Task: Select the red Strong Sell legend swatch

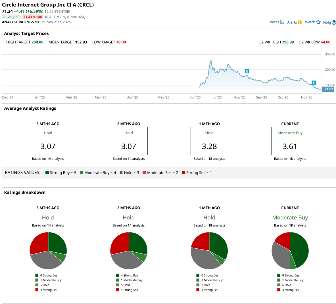Action: click(183, 173)
